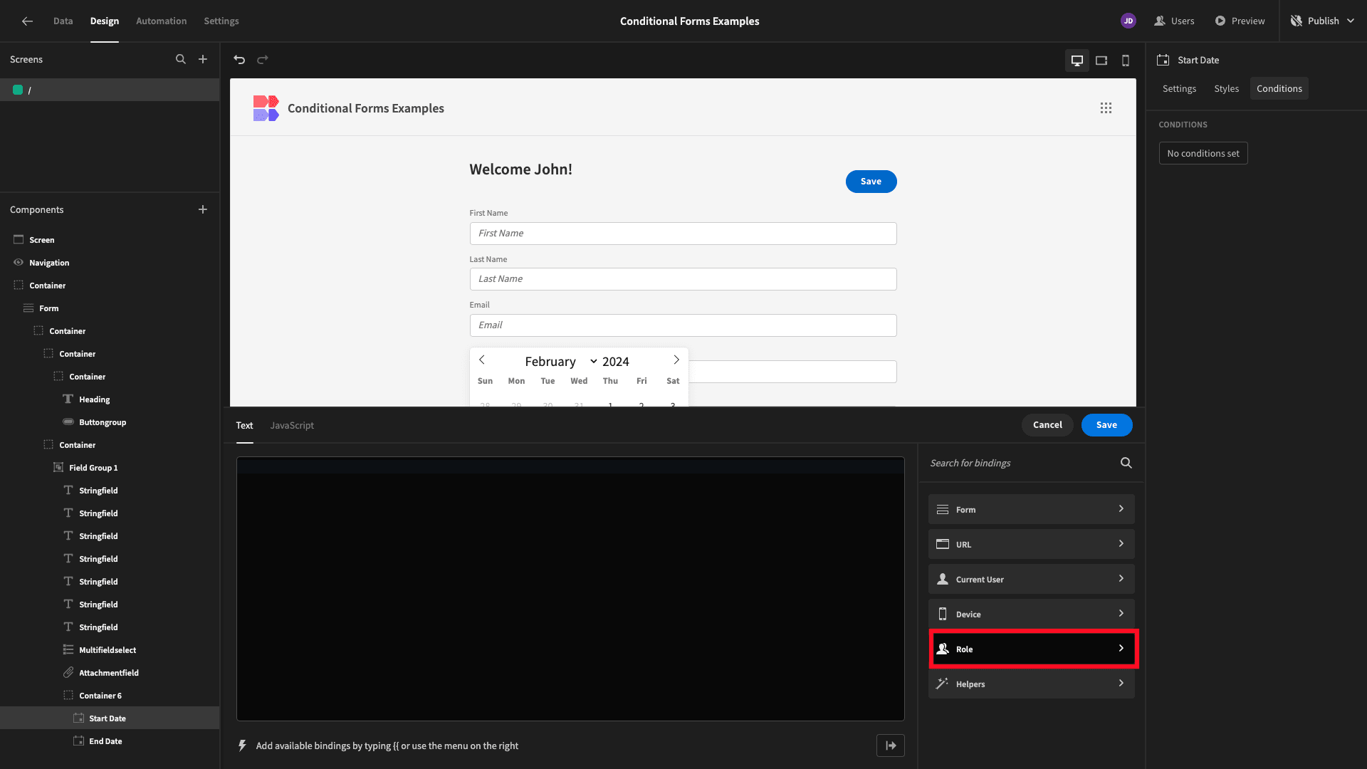
Task: Undo the last change
Action: click(x=239, y=60)
